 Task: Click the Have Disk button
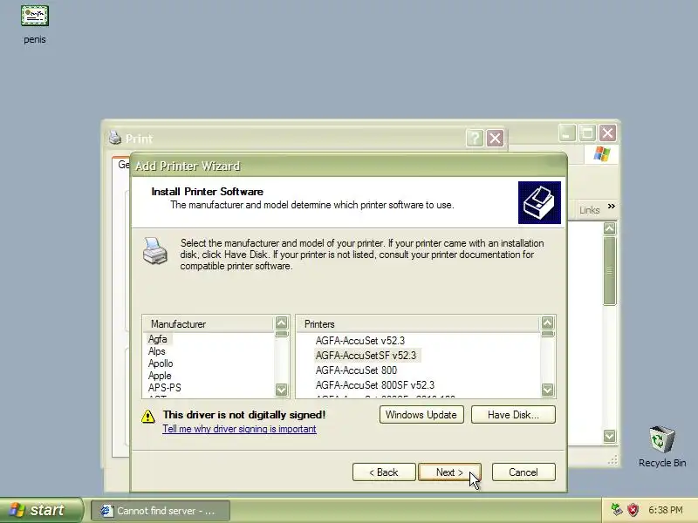click(x=513, y=415)
